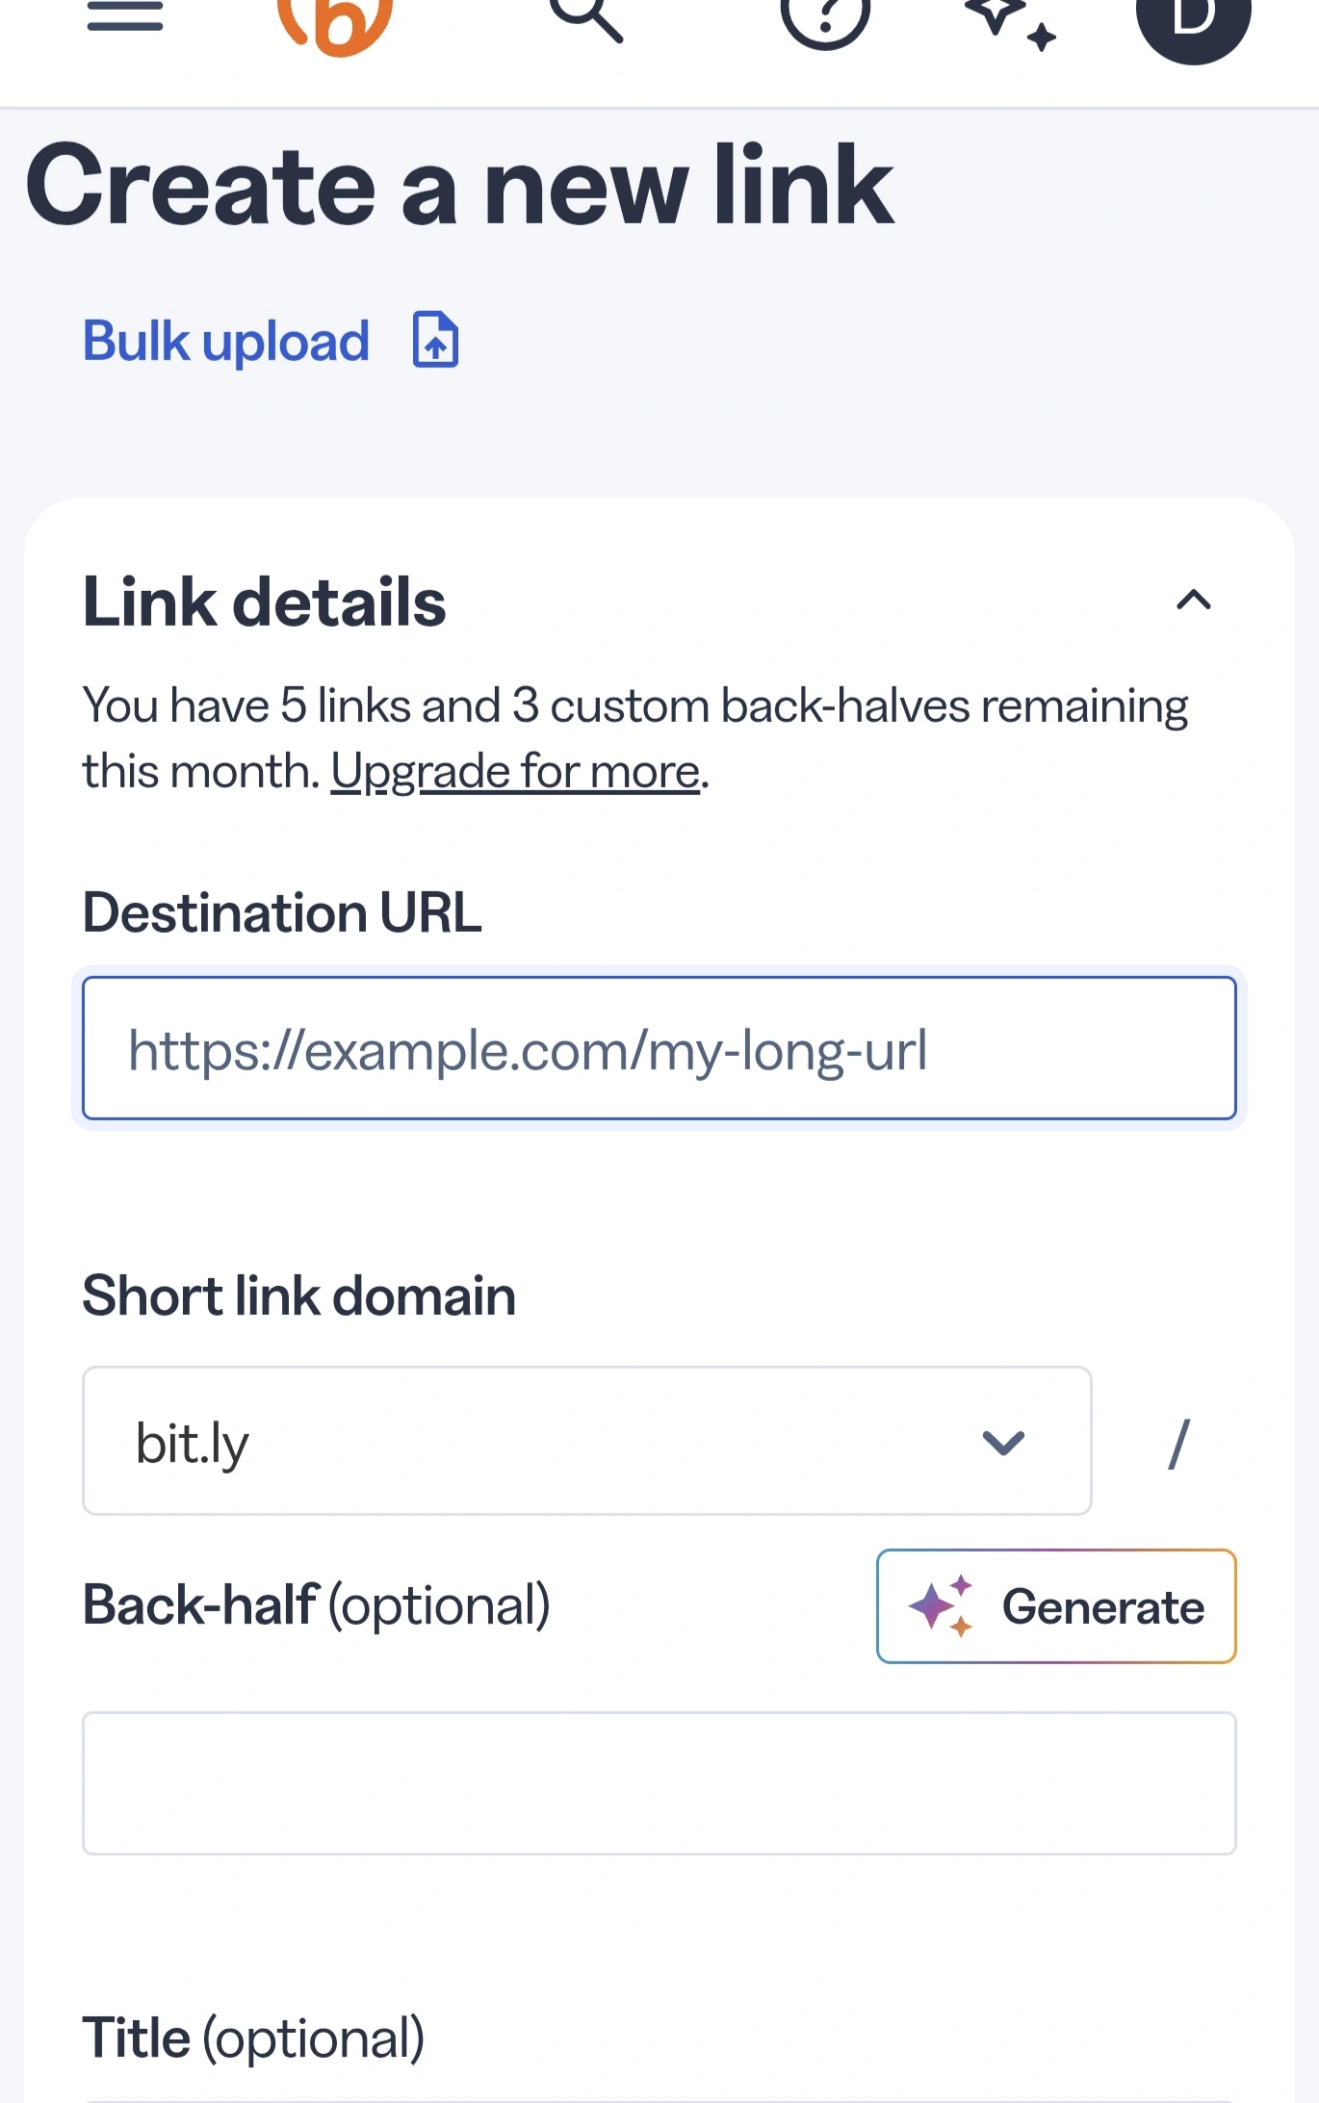Click the bulk upload file icon
Image resolution: width=1319 pixels, height=2103 pixels.
point(435,341)
